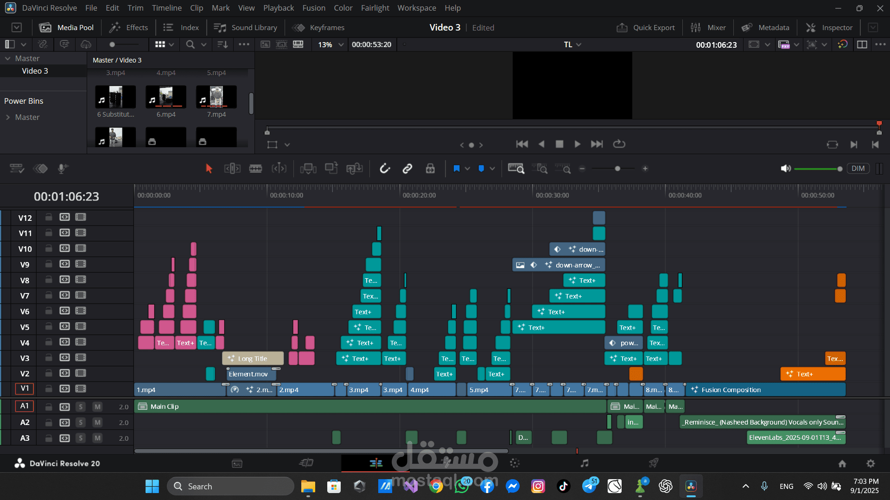Expand the Master bin in Power Bins
The image size is (890, 500).
pos(8,117)
